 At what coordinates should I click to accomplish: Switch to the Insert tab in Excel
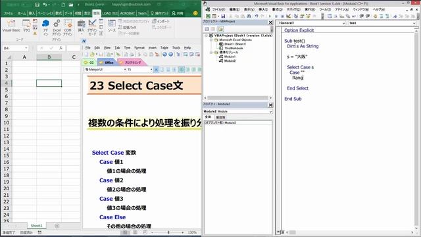[32, 13]
